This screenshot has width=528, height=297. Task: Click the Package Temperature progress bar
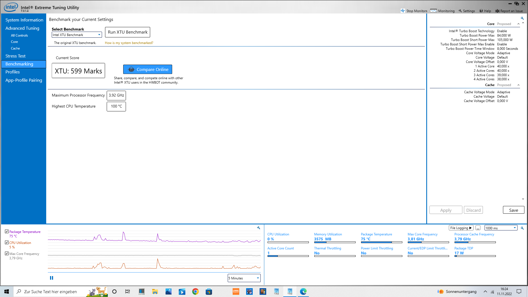(x=381, y=242)
